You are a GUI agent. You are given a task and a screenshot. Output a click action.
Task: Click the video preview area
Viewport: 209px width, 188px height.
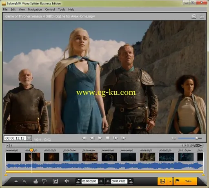point(104,77)
